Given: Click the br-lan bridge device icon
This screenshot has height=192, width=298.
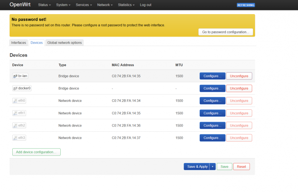Looking at the screenshot, I should click(x=15, y=76).
